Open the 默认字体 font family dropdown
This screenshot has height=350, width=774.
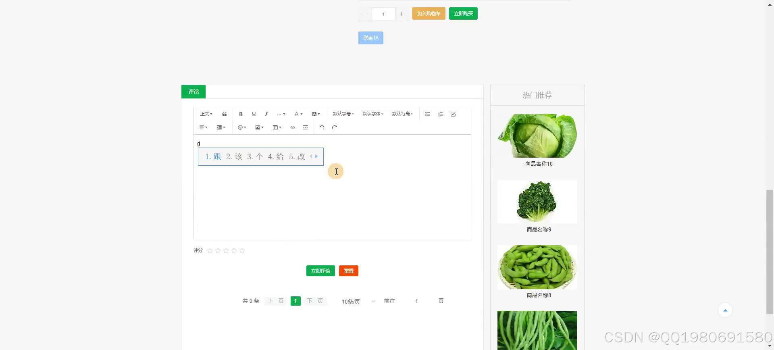pos(373,114)
